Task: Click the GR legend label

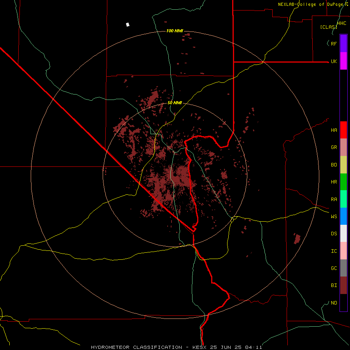Action: coord(334,147)
